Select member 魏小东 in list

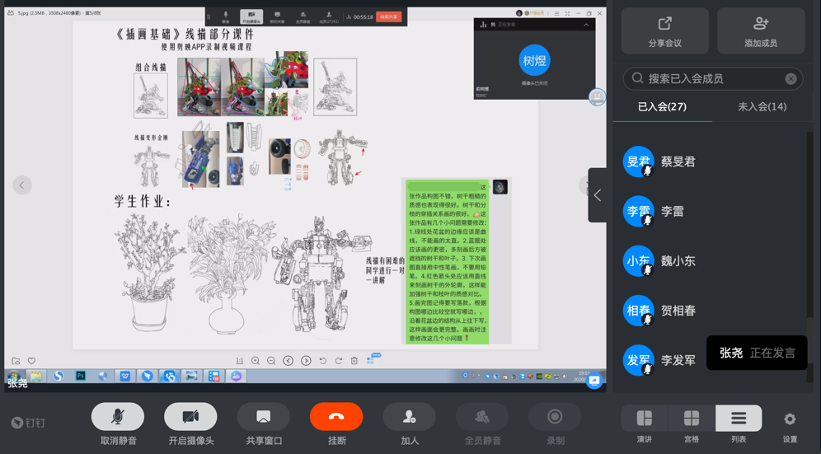(x=712, y=260)
